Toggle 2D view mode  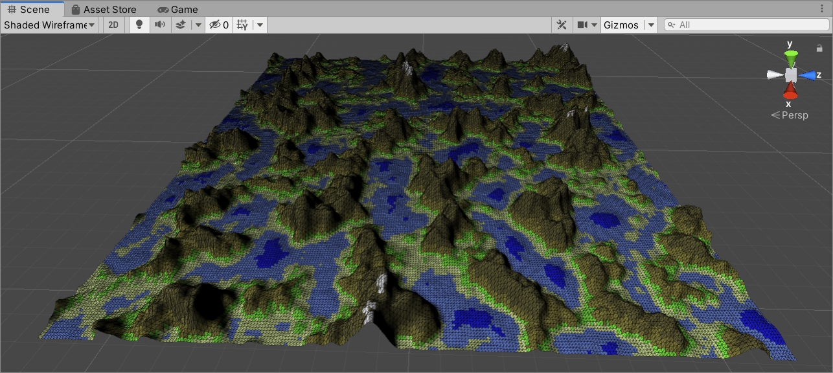[113, 25]
